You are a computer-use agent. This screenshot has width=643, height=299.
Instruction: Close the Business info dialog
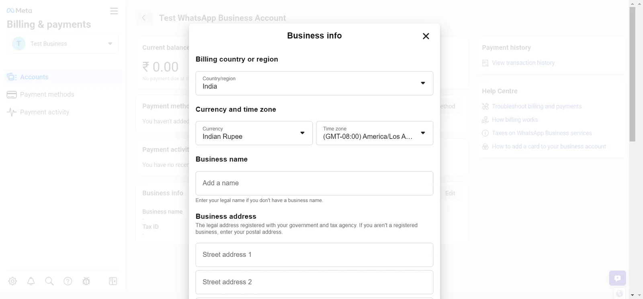426,36
